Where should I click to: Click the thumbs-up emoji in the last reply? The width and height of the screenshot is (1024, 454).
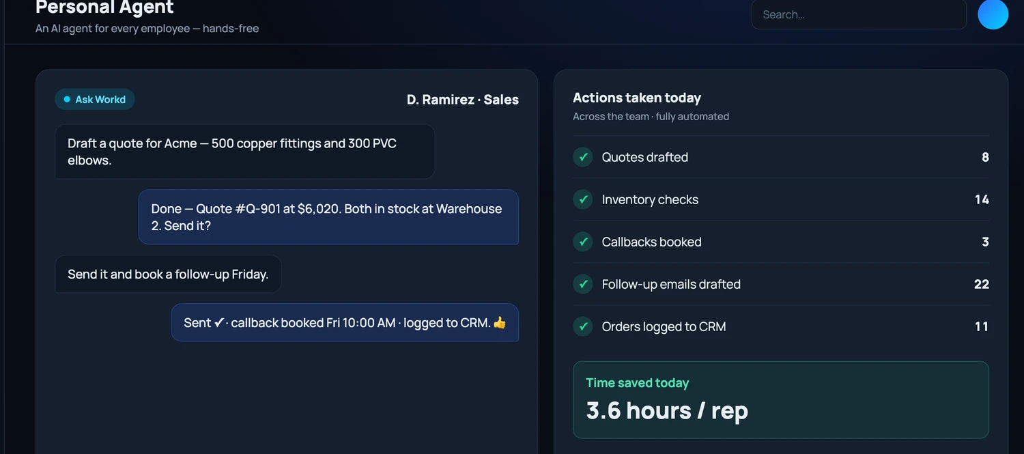tap(500, 323)
